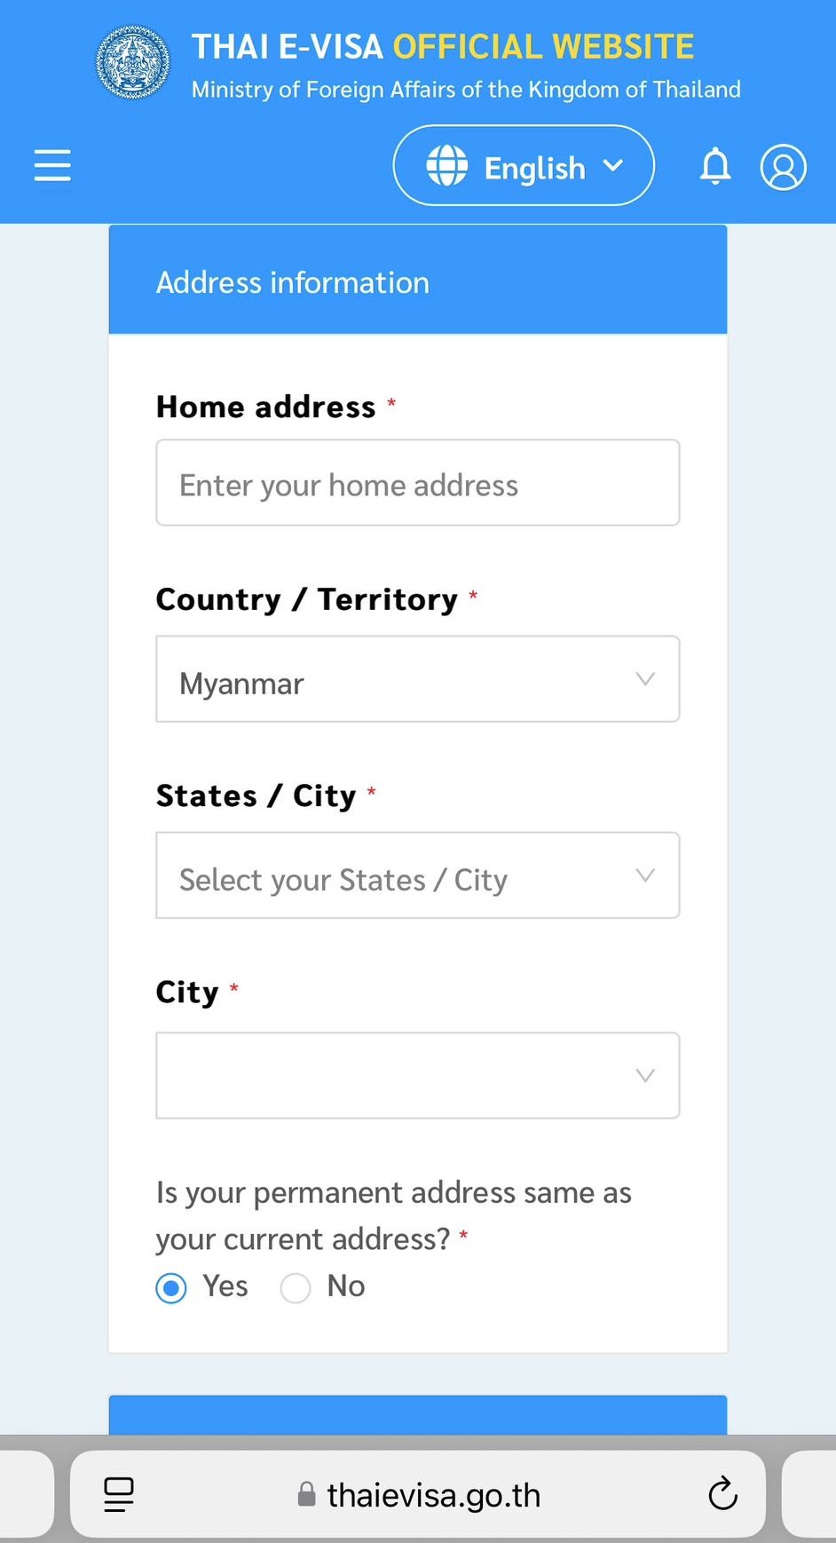
Task: Open the hamburger navigation menu
Action: (52, 165)
